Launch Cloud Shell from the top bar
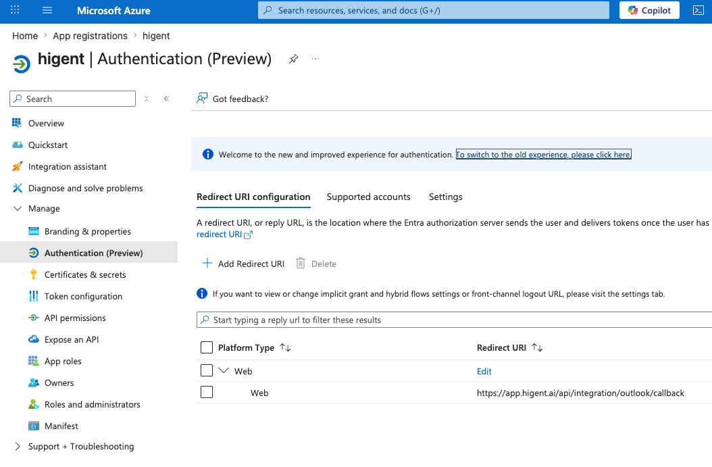This screenshot has height=467, width=712. (x=698, y=10)
